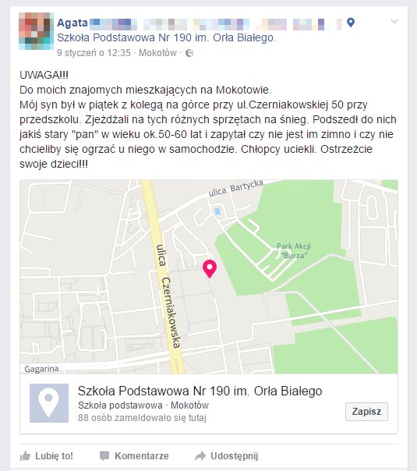This screenshot has height=471, width=417.
Task: Click the Mokotów location link in header
Action: pos(157,53)
